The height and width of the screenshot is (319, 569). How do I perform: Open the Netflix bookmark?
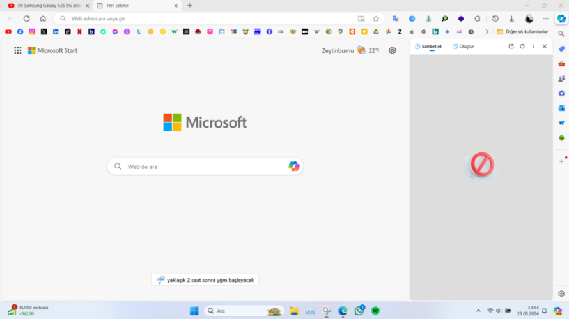[x=79, y=32]
